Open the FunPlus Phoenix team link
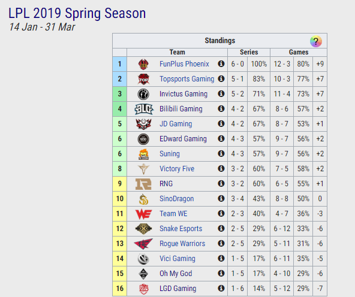This screenshot has width=355, height=297. pos(184,64)
